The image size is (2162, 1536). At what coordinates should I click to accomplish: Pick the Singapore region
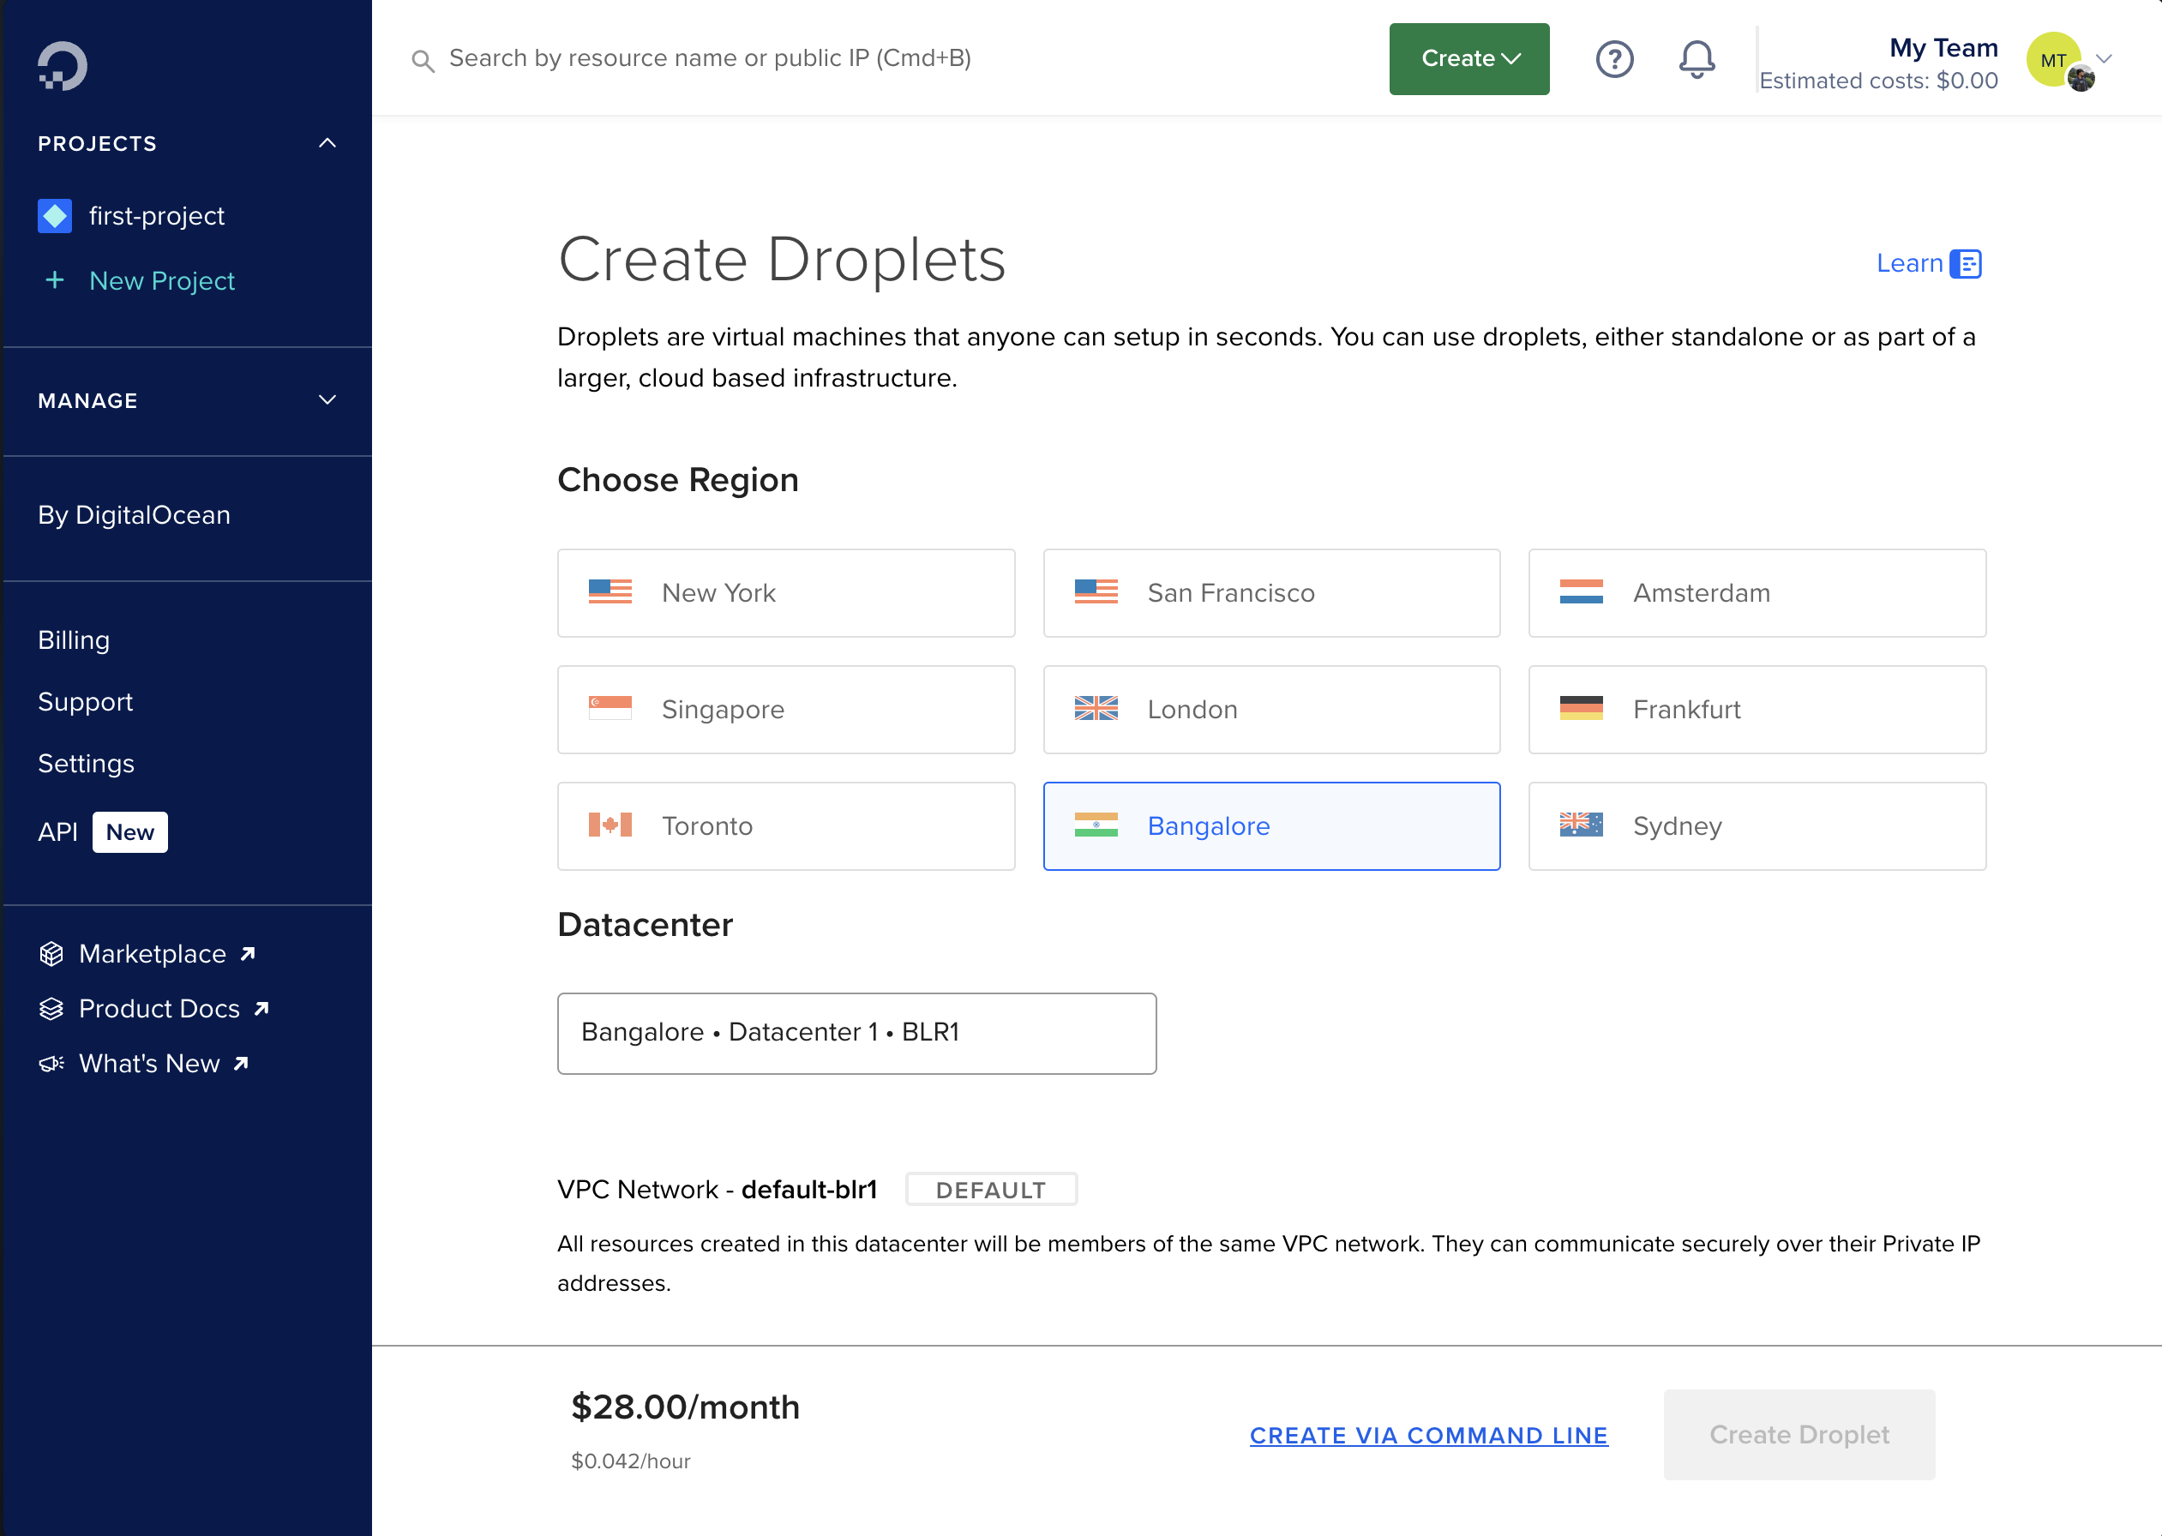pyautogui.click(x=786, y=710)
